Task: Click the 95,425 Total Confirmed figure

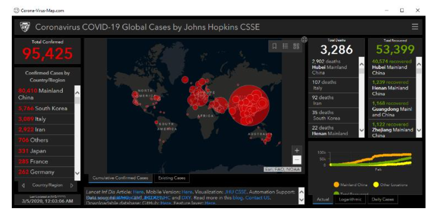Action: tap(48, 54)
